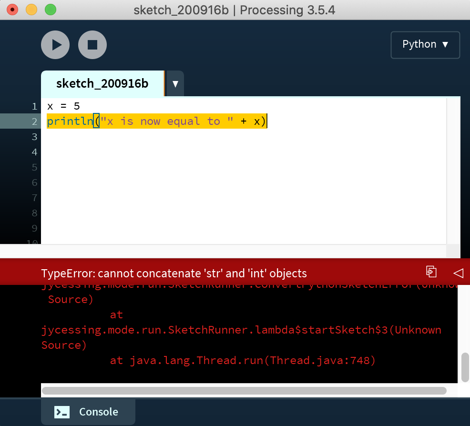Stop the running sketch
Viewport: 470px width, 426px height.
coord(92,45)
